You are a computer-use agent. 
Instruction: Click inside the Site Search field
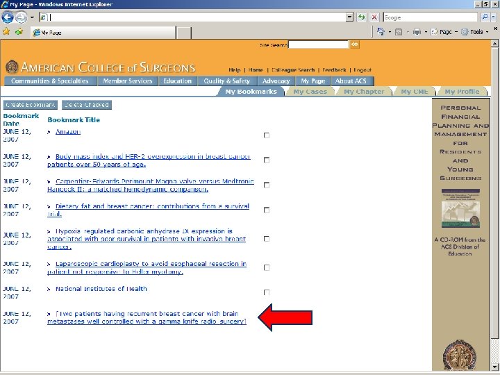pos(318,44)
